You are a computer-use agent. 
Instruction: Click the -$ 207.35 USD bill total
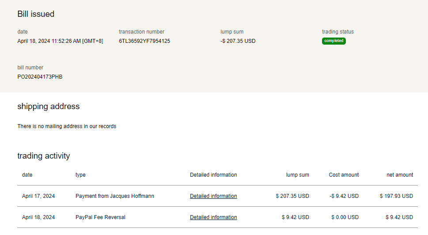tap(238, 41)
